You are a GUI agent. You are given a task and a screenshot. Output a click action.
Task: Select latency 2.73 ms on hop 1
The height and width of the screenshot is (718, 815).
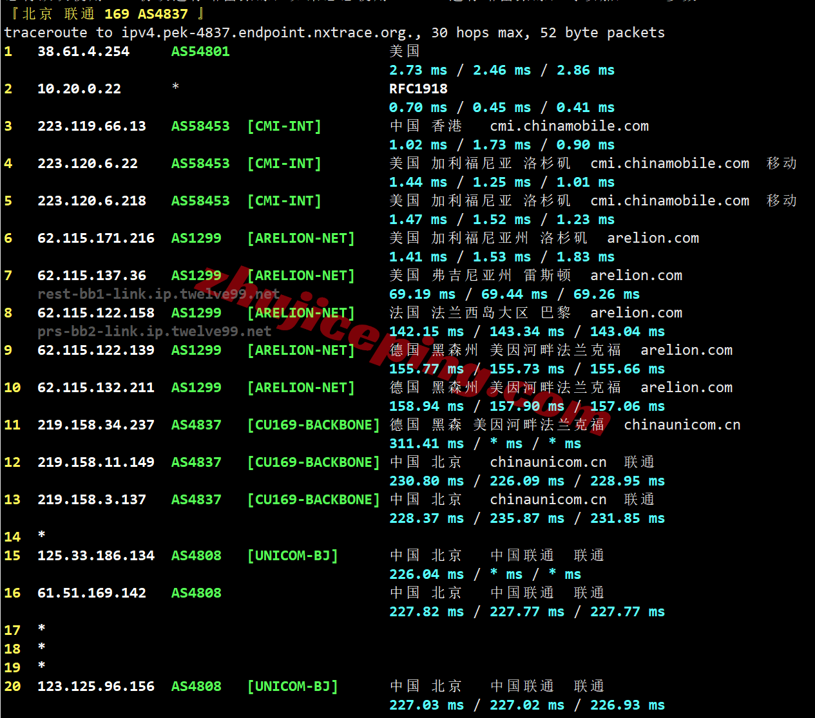pyautogui.click(x=418, y=70)
